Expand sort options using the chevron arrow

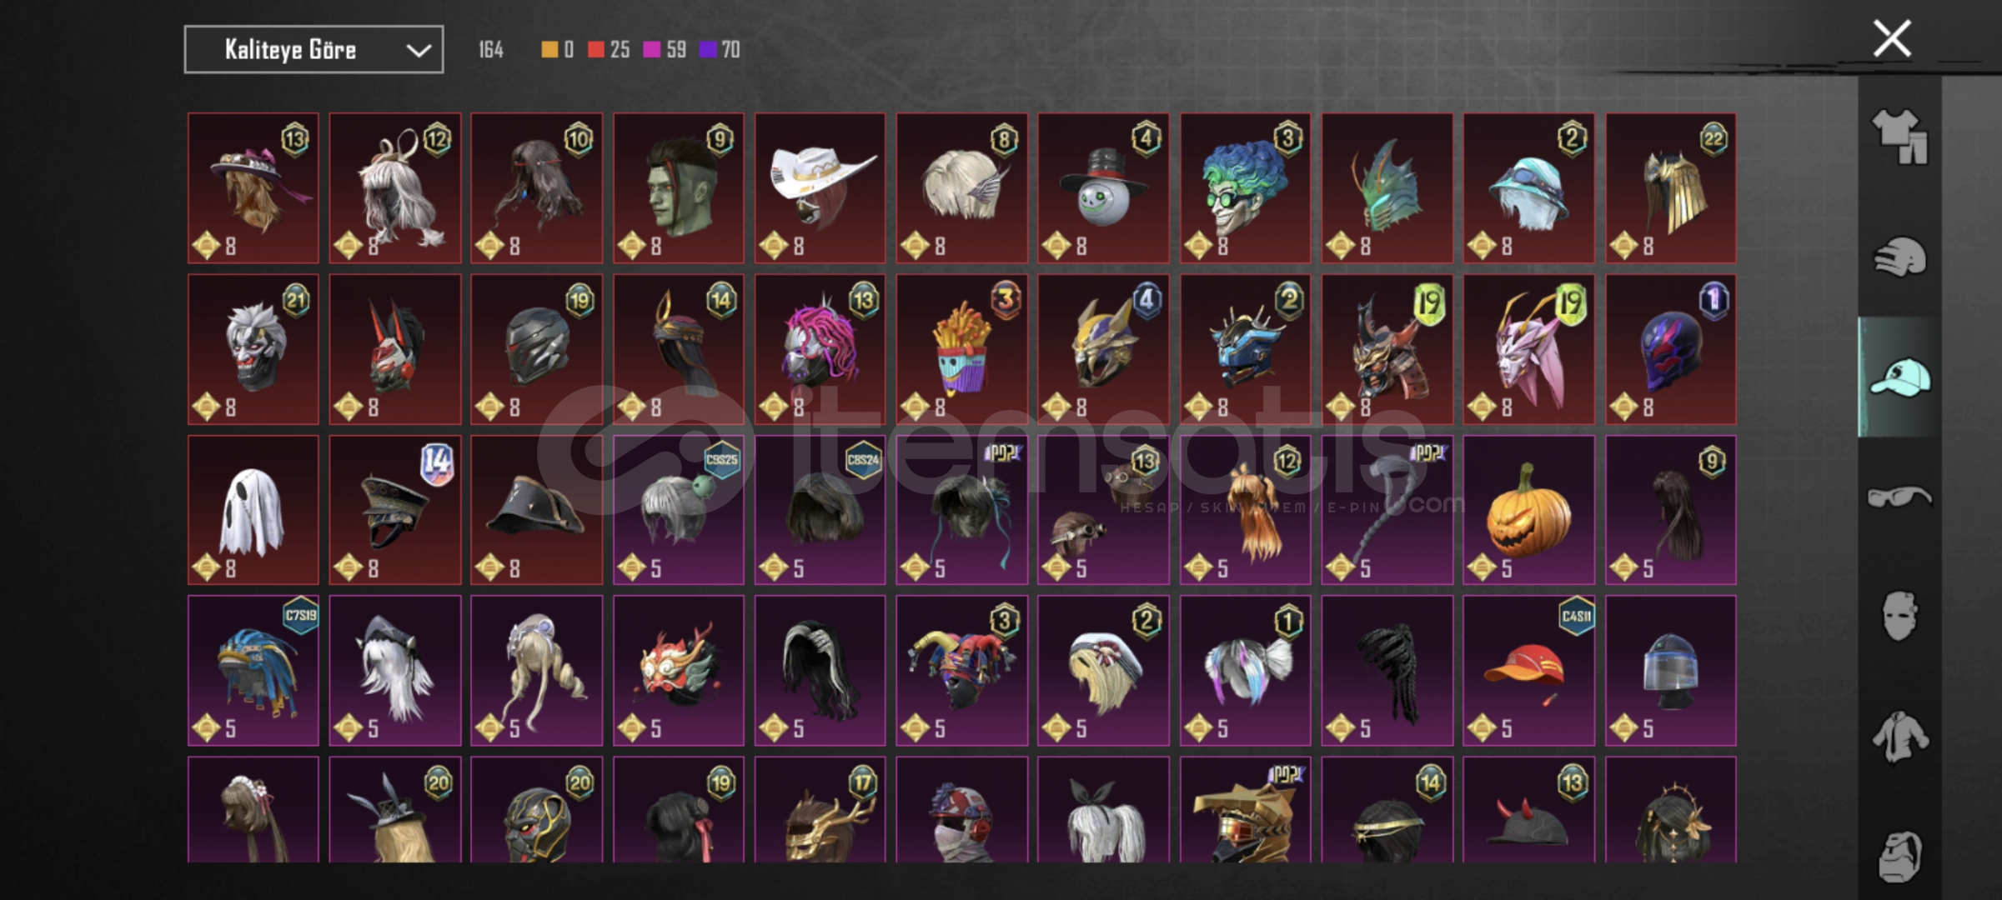(x=418, y=51)
